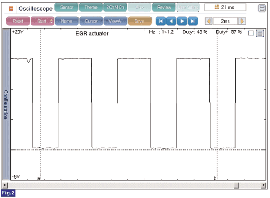
Task: Open the Theme tab
Action: (x=91, y=7)
